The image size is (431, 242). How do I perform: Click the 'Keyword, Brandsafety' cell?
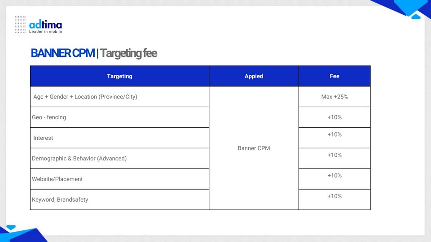(60, 200)
